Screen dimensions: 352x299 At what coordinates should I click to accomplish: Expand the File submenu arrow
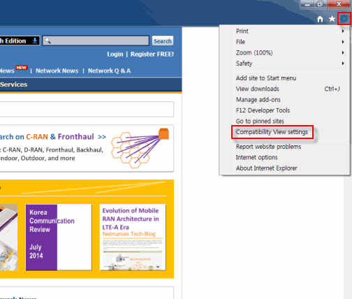pyautogui.click(x=343, y=42)
